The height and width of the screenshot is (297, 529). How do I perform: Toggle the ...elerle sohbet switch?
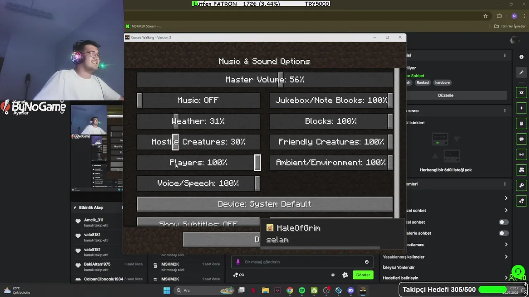tap(503, 233)
